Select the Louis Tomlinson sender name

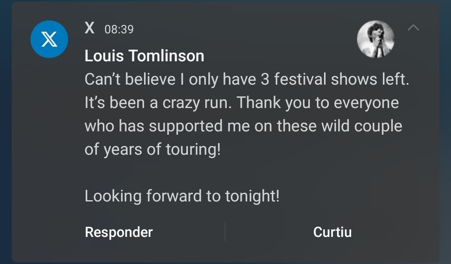pyautogui.click(x=144, y=56)
